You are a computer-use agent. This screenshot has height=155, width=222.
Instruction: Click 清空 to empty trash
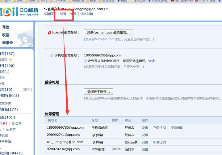(x=27, y=90)
